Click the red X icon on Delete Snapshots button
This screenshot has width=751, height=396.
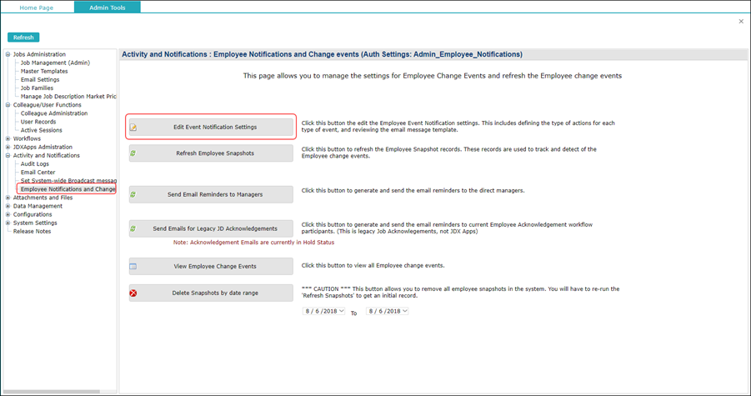[x=133, y=293]
